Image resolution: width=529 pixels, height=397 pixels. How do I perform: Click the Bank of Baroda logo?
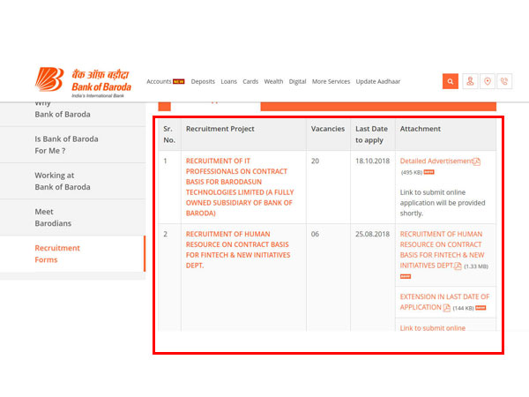click(x=83, y=82)
